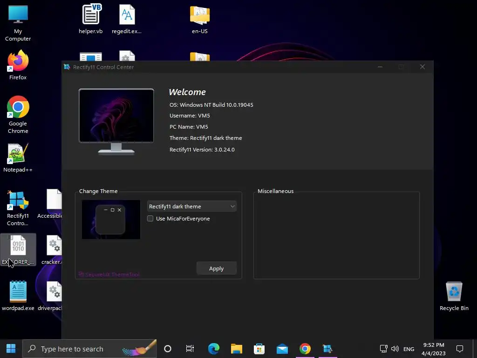Click the 'OS: Windows NT Build 10.0.19045' text
The height and width of the screenshot is (358, 477).
(211, 105)
